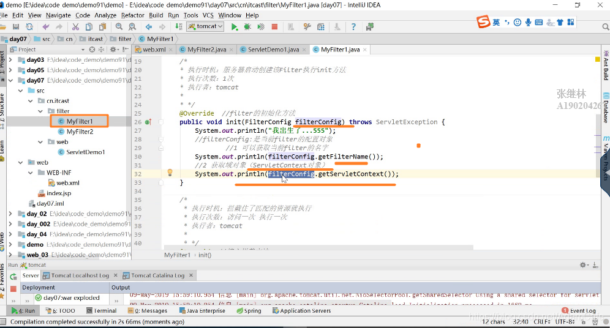Open the Spring tool window
610x328 pixels.
click(x=249, y=311)
